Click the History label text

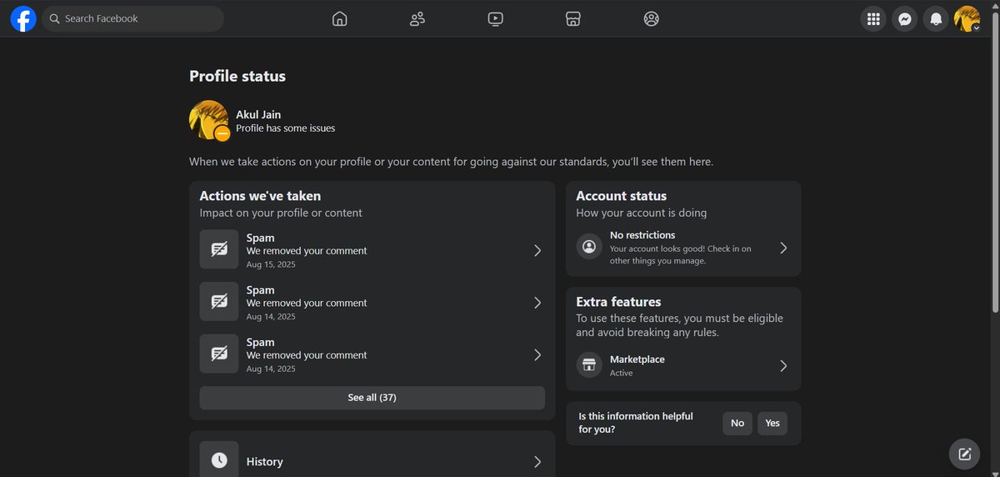point(264,461)
